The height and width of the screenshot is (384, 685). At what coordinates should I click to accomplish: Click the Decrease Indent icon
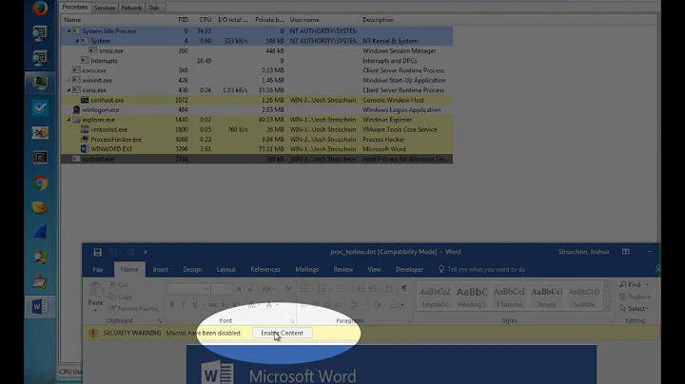pyautogui.click(x=361, y=288)
